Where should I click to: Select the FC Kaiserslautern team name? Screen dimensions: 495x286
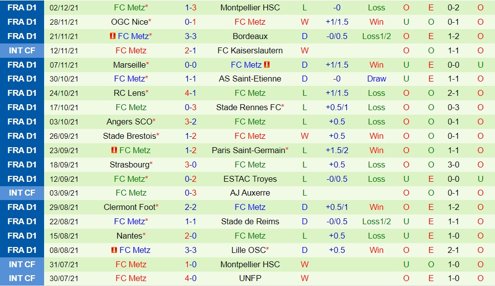[x=250, y=50]
